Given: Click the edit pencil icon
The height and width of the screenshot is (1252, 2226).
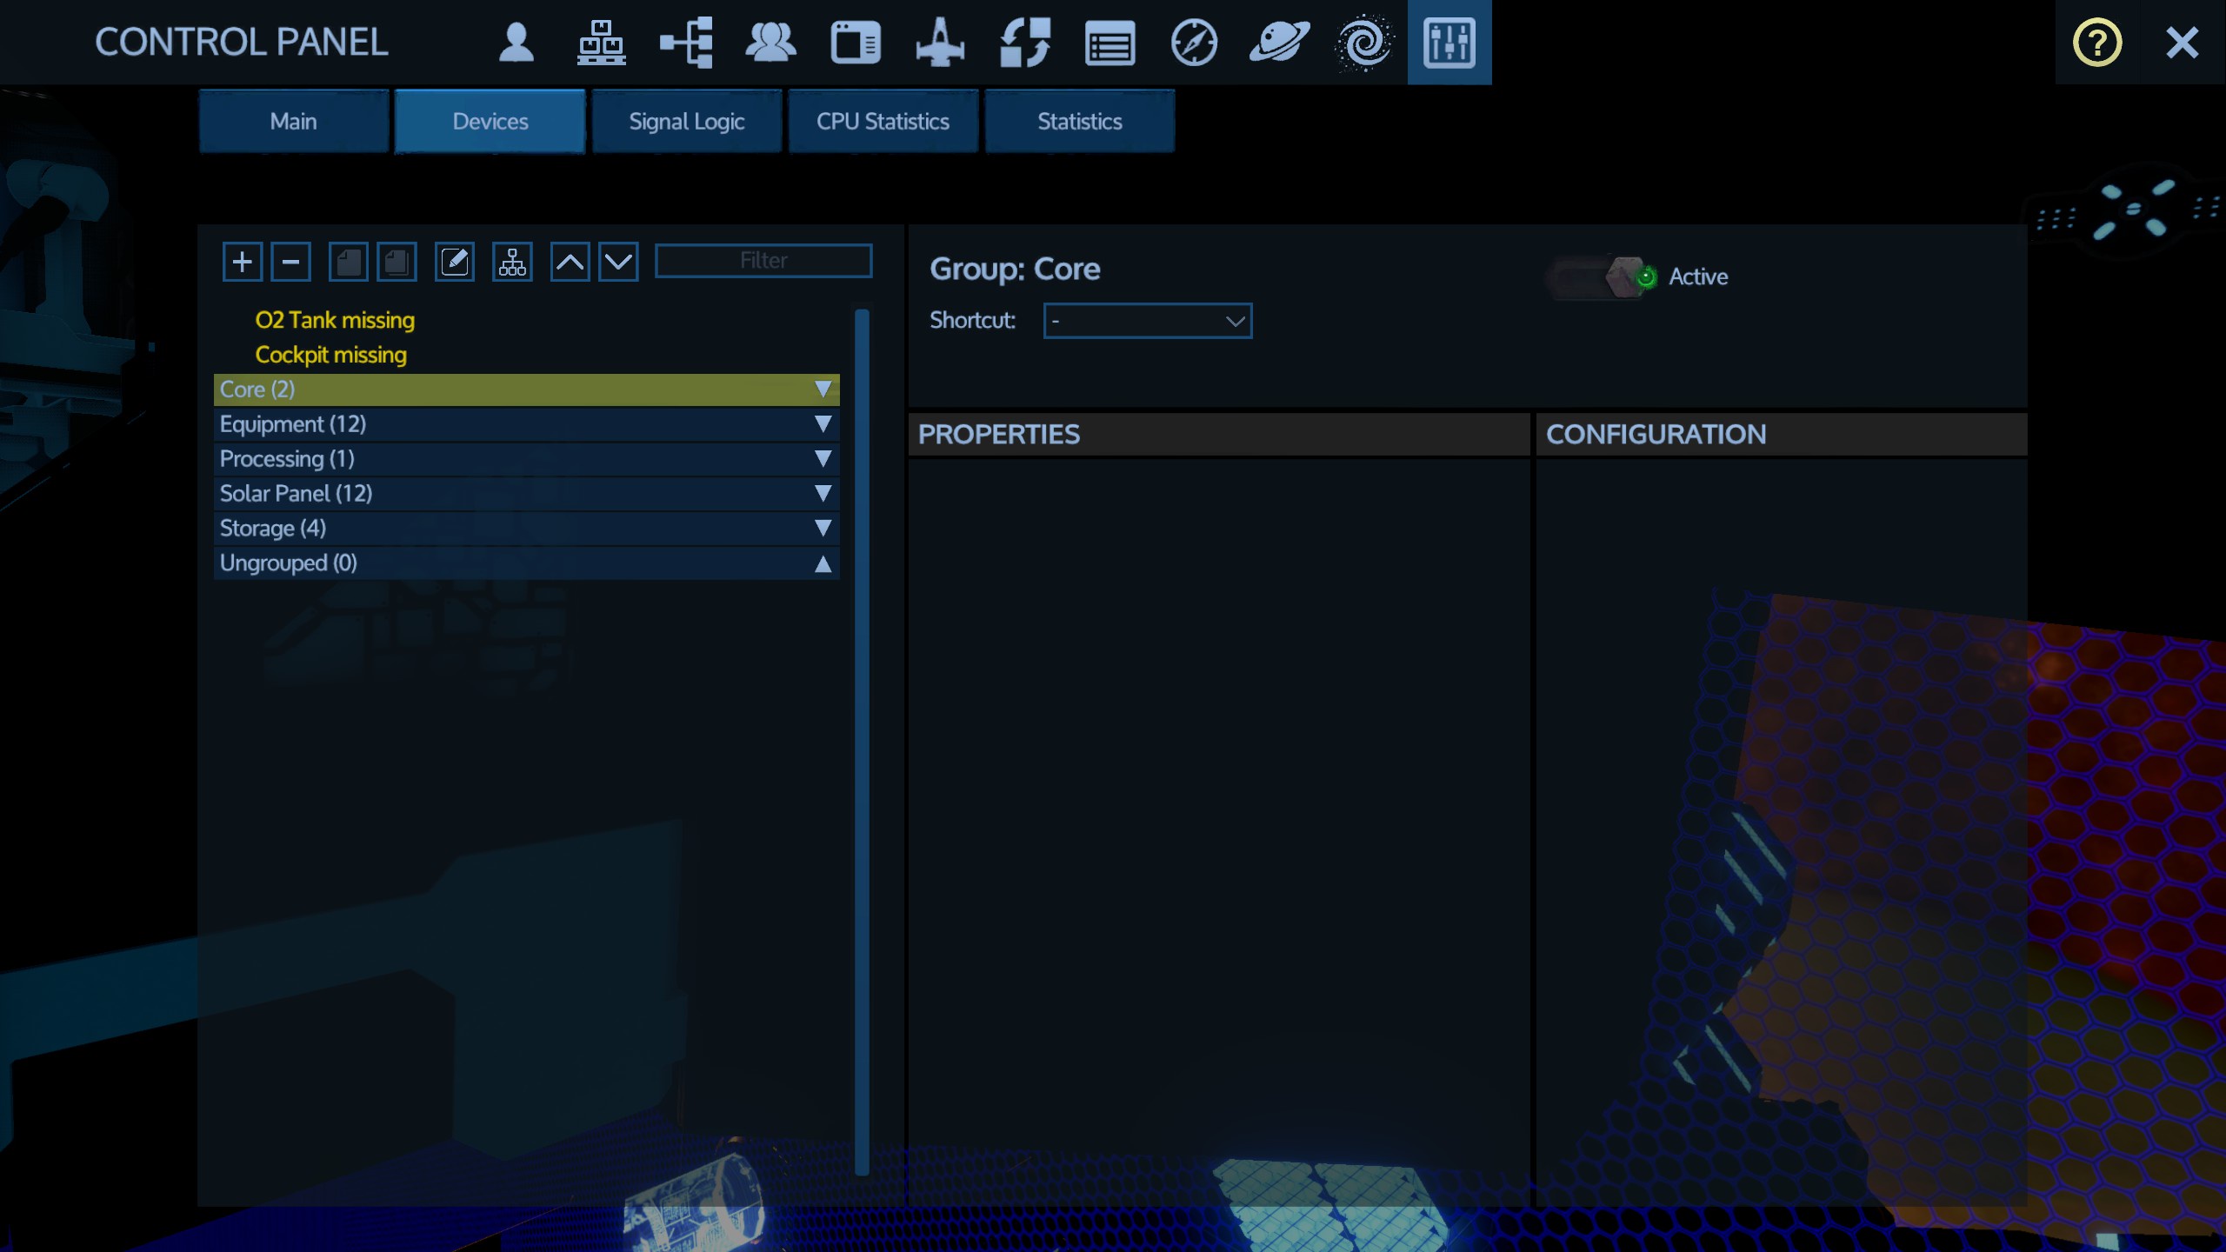Looking at the screenshot, I should pyautogui.click(x=455, y=262).
